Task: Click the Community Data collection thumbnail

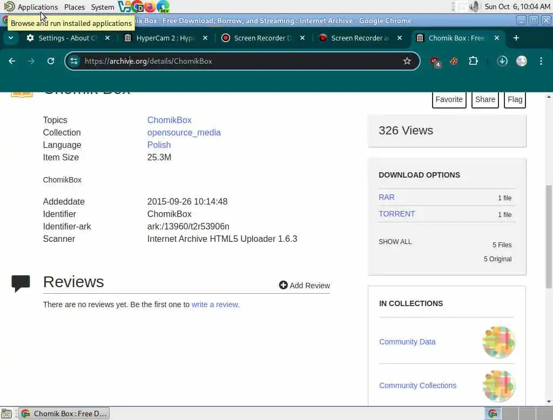Action: click(498, 342)
